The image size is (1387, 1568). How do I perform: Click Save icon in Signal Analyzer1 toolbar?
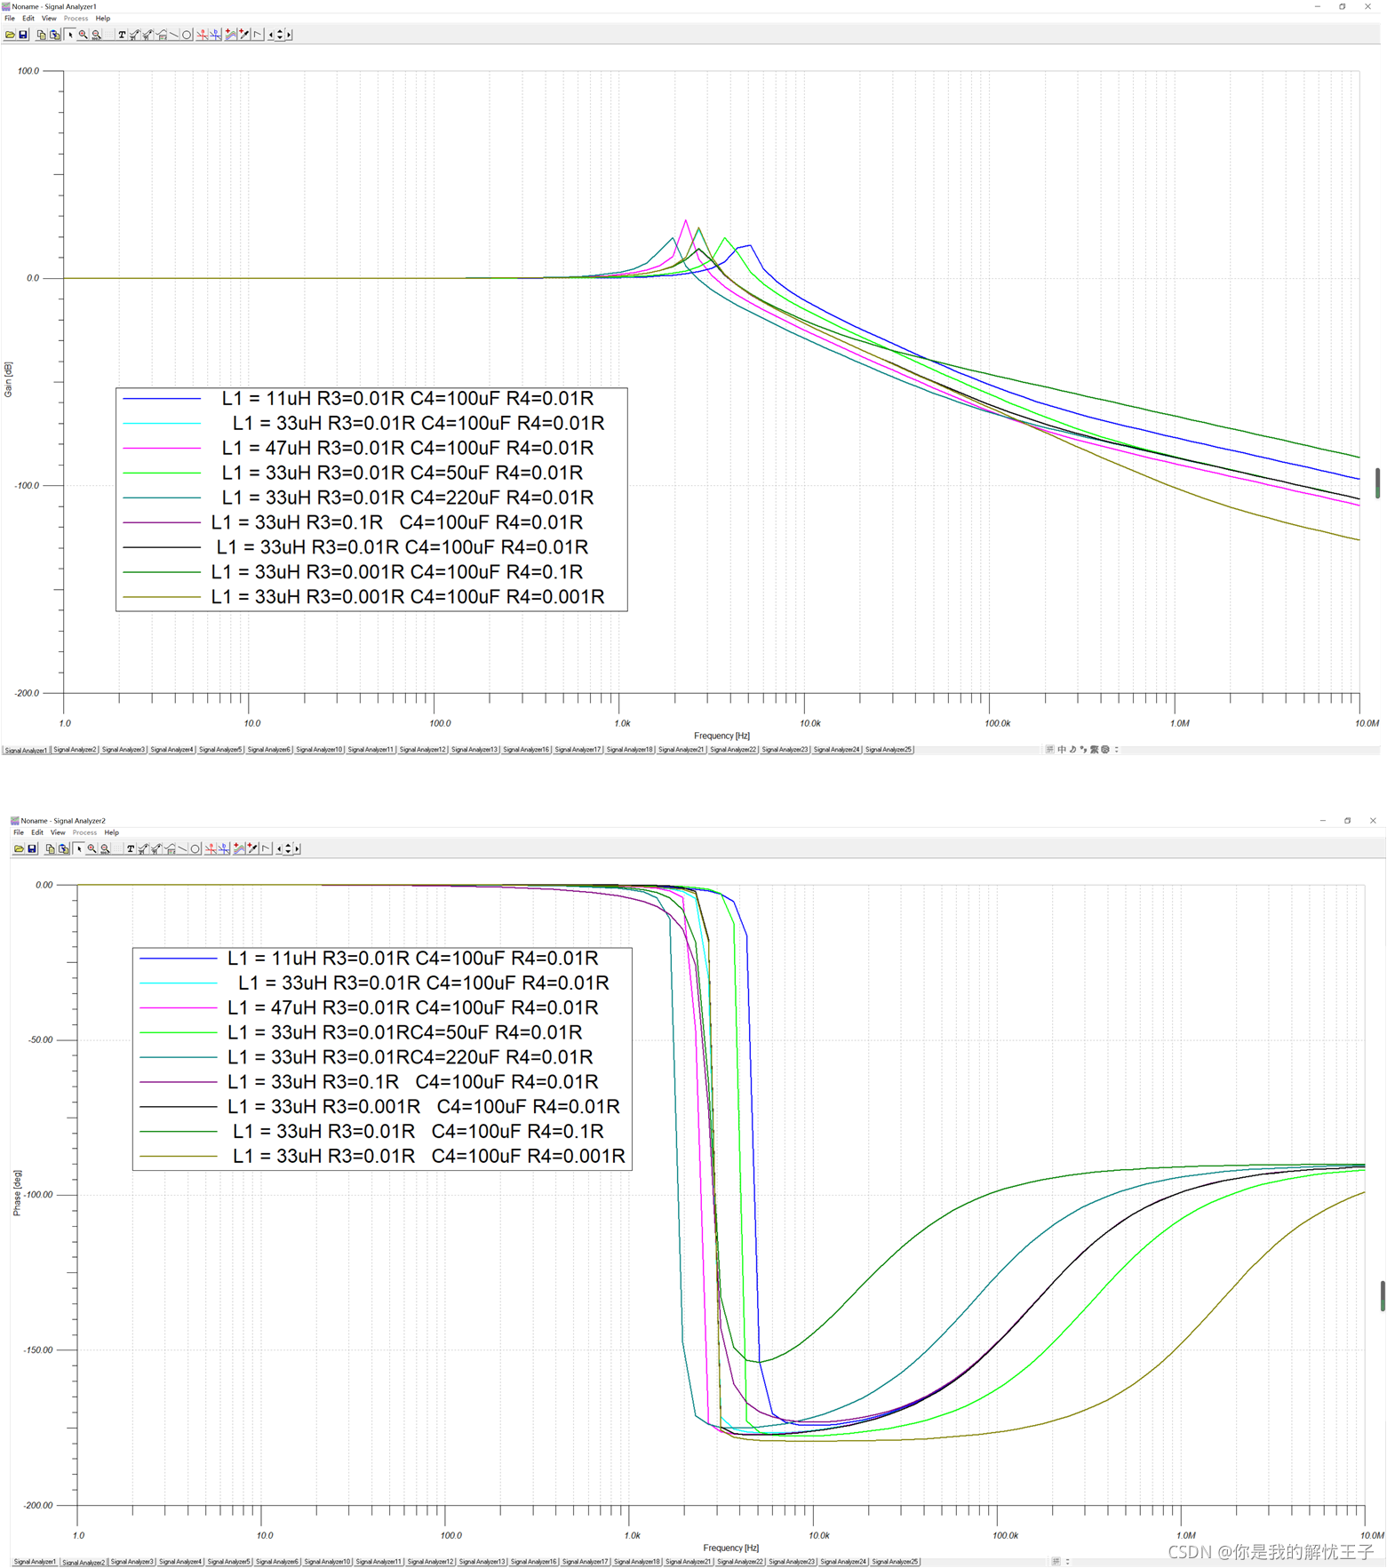click(23, 35)
